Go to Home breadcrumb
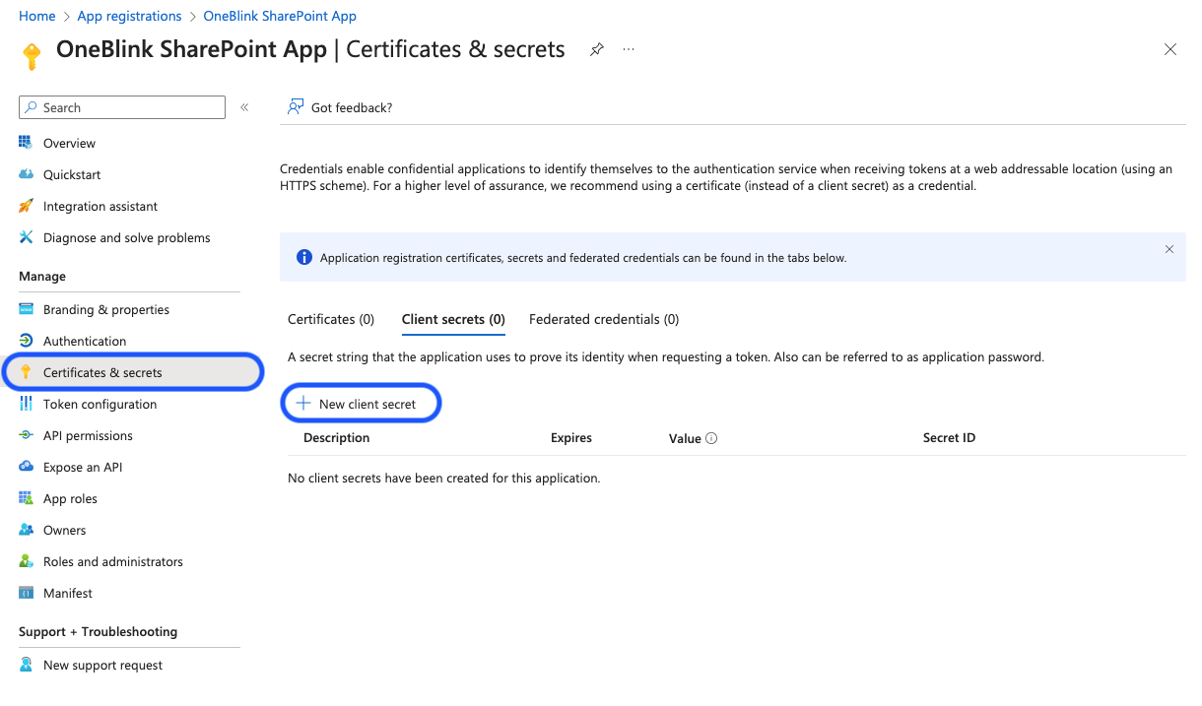Viewport: 1202px width, 706px height. pos(37,16)
